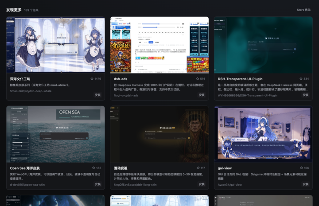The image size is (319, 206).
Task: Install the gal-view plugin
Action: (306, 184)
